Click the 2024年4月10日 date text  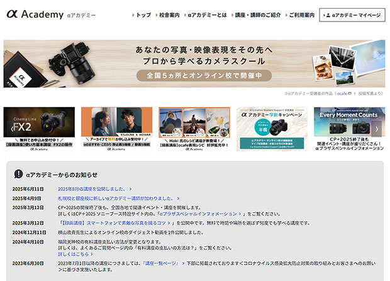[x=28, y=242]
